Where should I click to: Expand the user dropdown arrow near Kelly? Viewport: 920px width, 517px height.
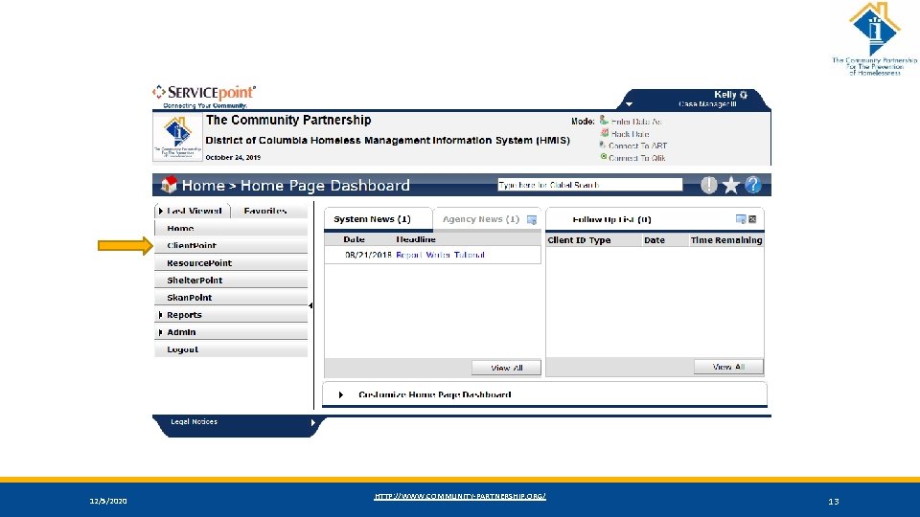pos(629,104)
